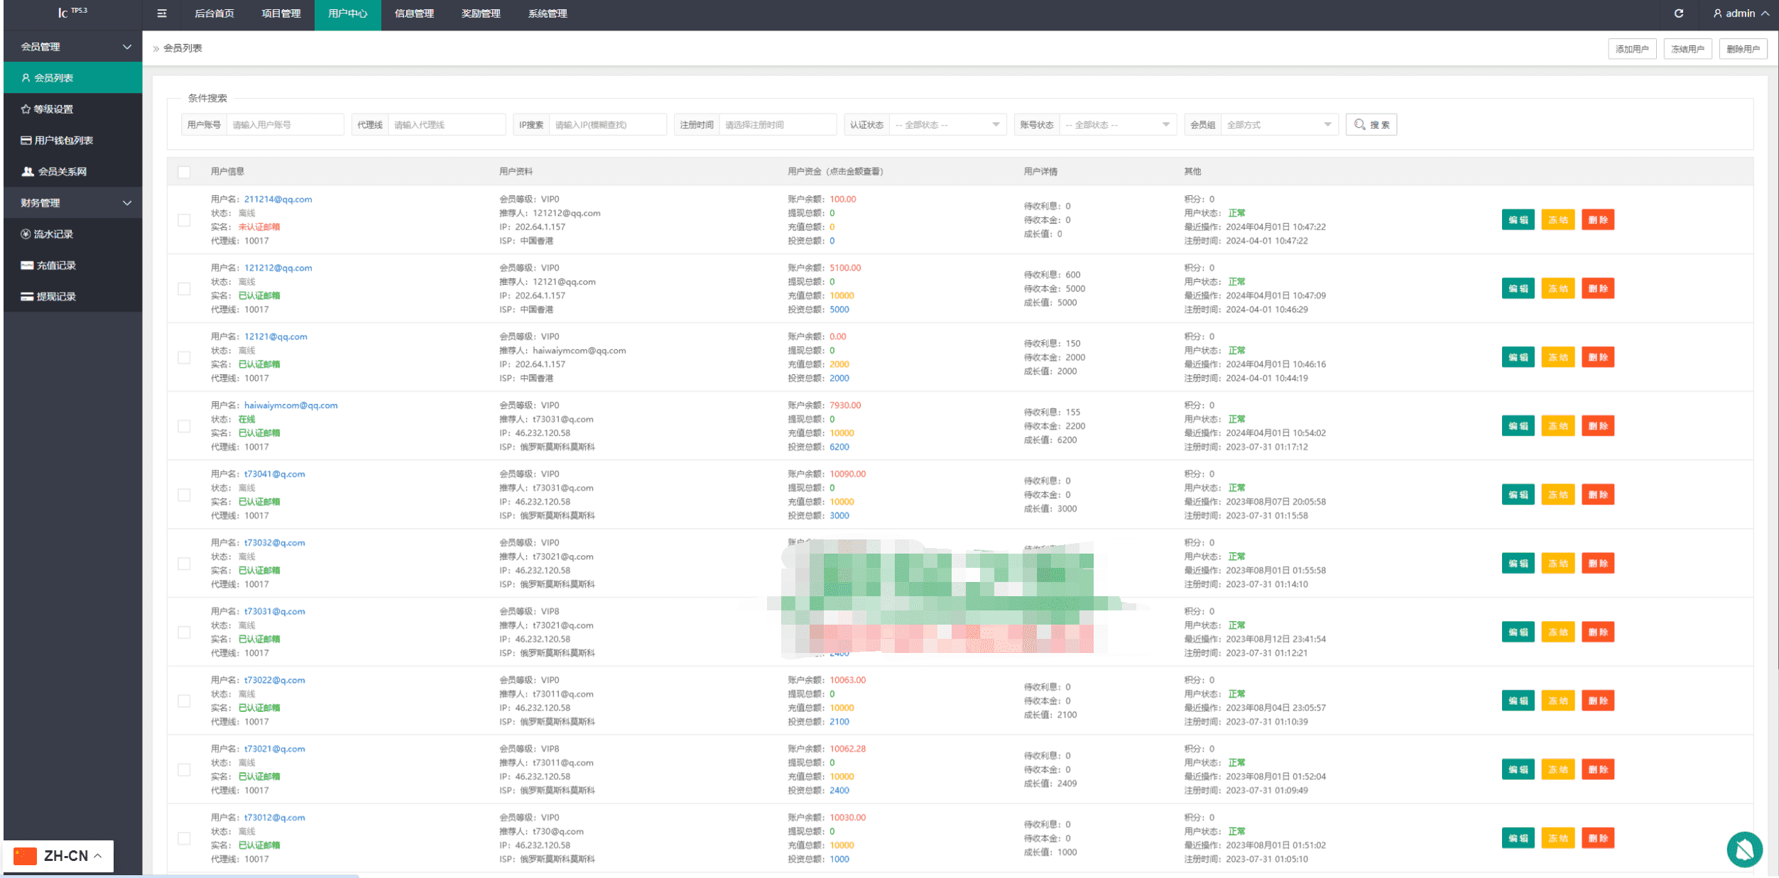This screenshot has height=878, width=1779.
Task: Check the row for 211214@qq.com
Action: (x=184, y=220)
